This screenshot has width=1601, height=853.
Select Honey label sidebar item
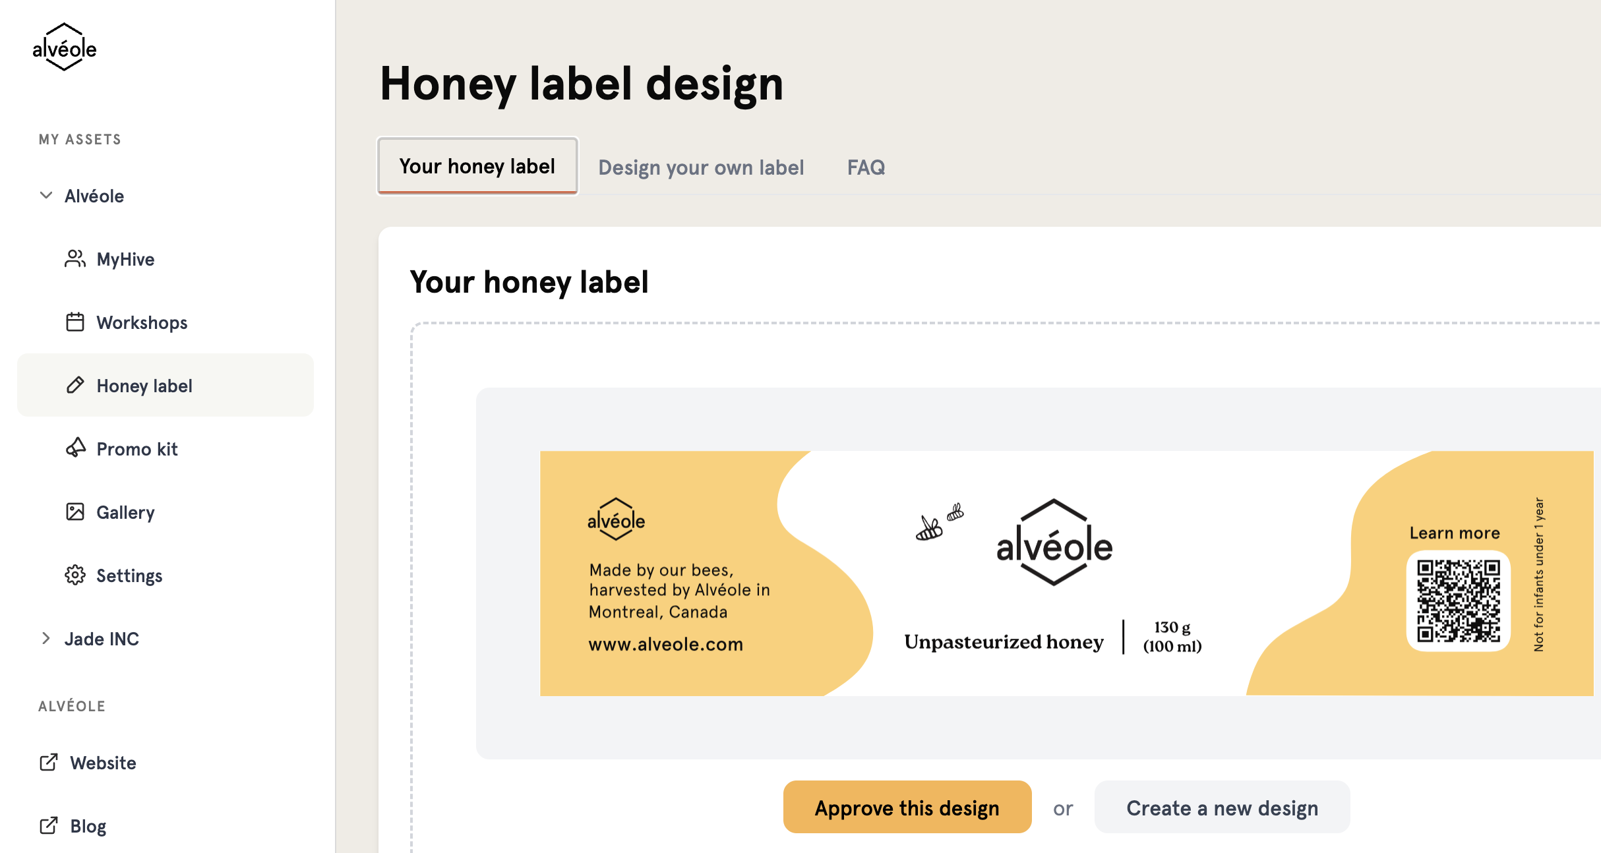point(165,385)
